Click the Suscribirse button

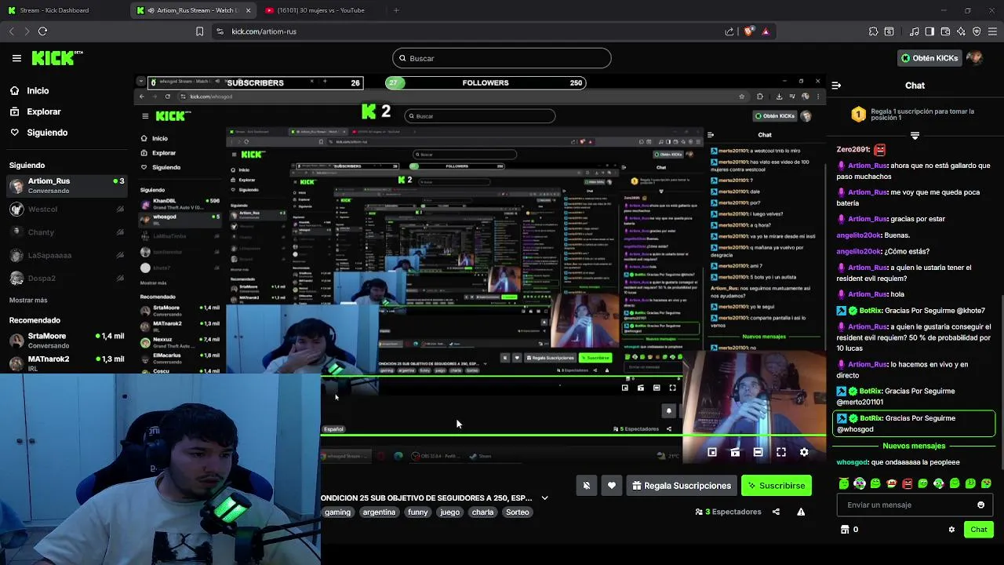777,486
